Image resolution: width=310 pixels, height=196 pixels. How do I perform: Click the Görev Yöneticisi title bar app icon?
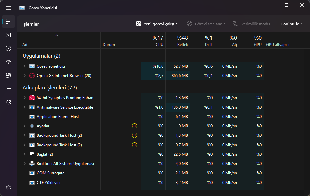pyautogui.click(x=22, y=8)
